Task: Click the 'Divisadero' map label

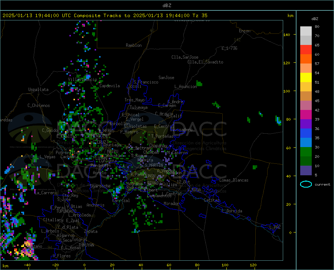Action: [181, 130]
